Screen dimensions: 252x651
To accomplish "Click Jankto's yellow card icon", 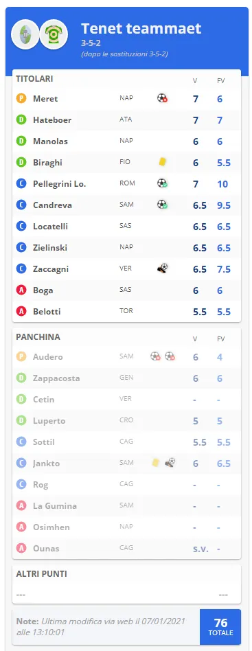I will pyautogui.click(x=156, y=463).
